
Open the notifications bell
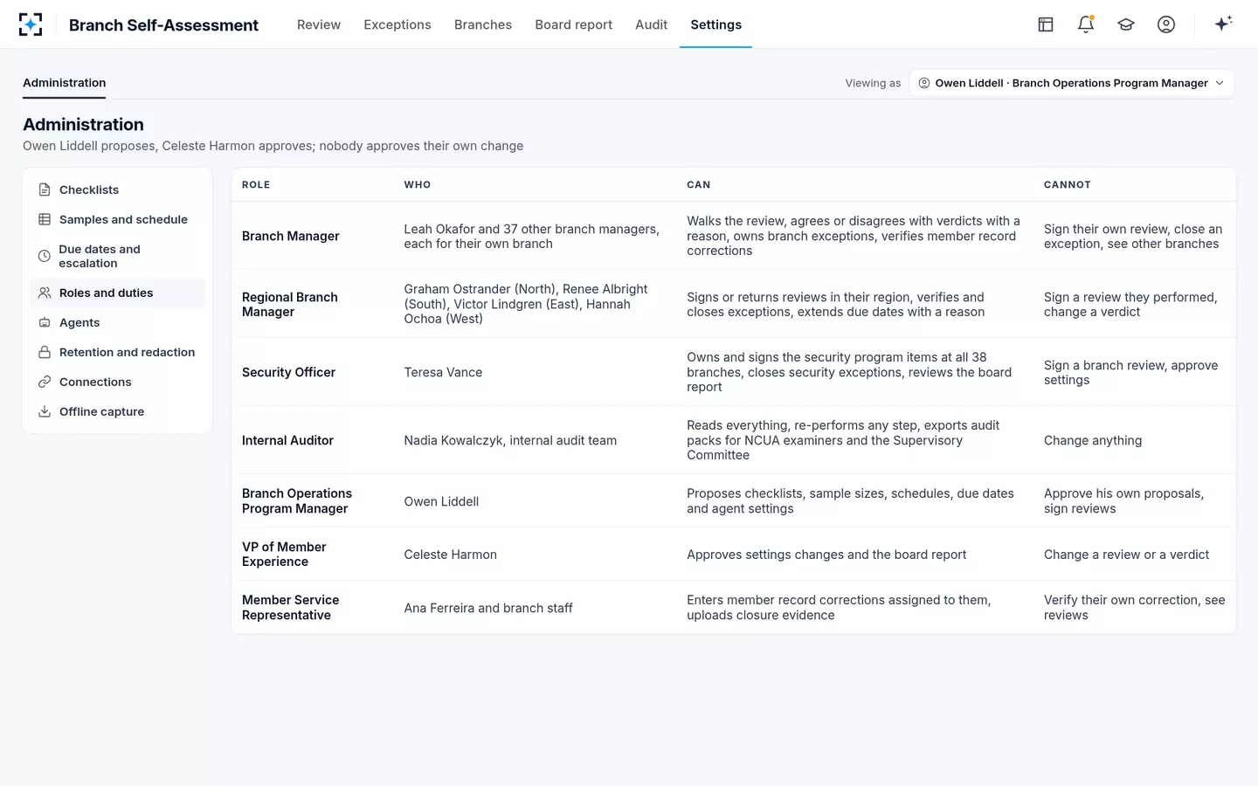point(1086,24)
